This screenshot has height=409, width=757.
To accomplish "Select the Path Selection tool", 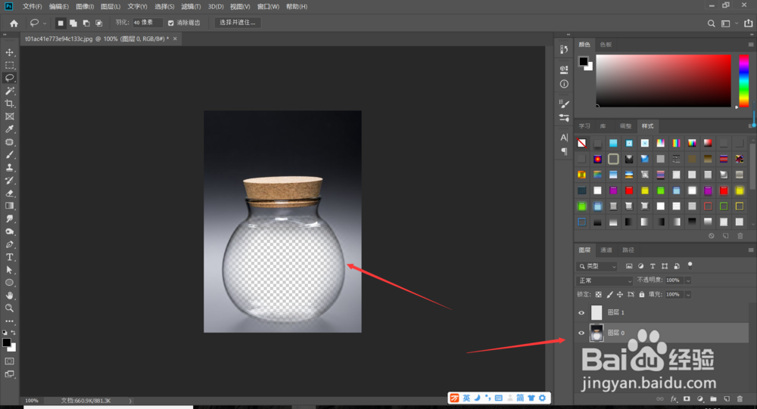I will (x=9, y=270).
